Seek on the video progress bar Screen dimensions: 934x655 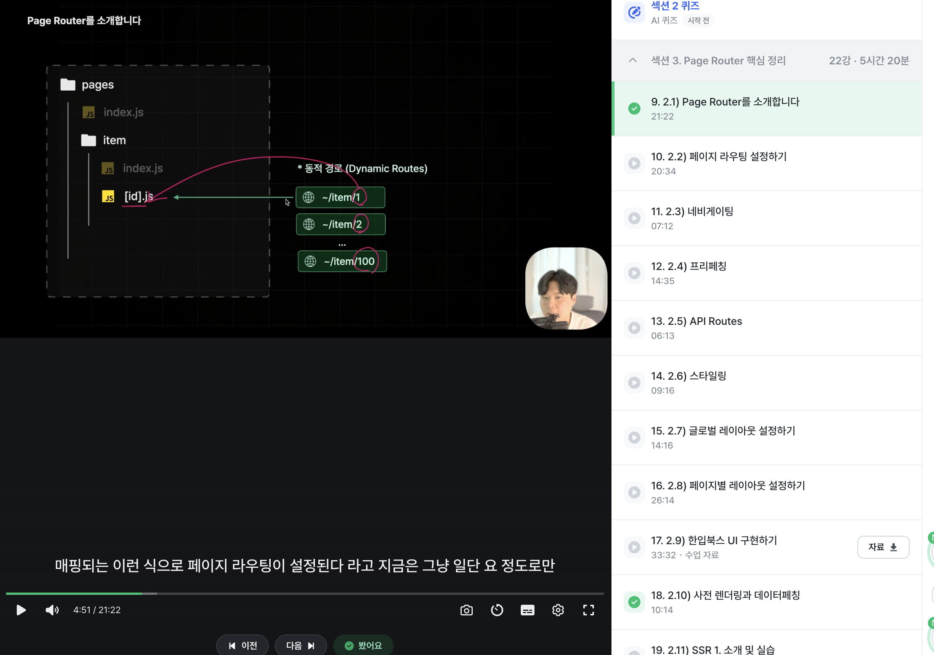pyautogui.click(x=304, y=594)
